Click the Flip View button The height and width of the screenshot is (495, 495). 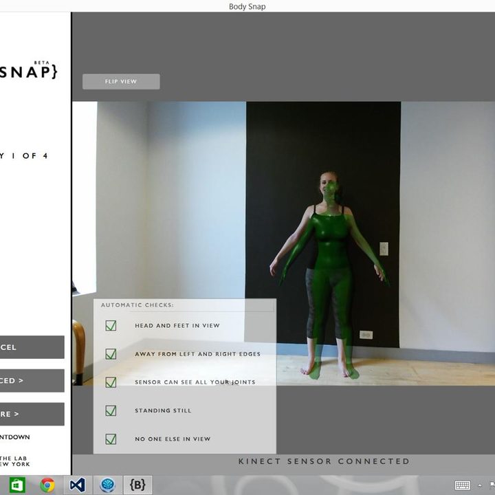pos(121,81)
